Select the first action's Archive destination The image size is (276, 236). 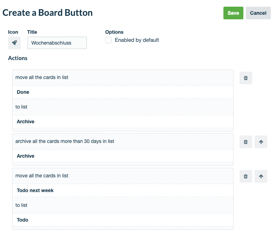coord(123,122)
